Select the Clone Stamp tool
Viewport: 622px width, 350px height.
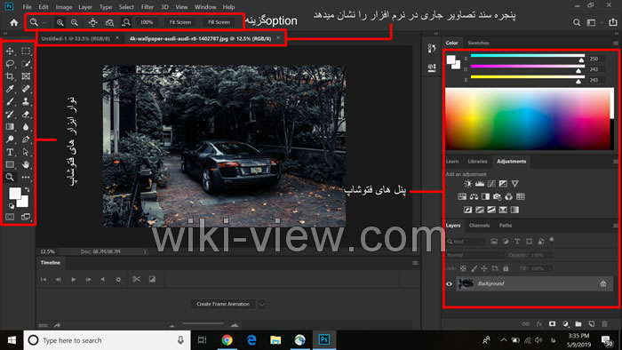pos(26,101)
